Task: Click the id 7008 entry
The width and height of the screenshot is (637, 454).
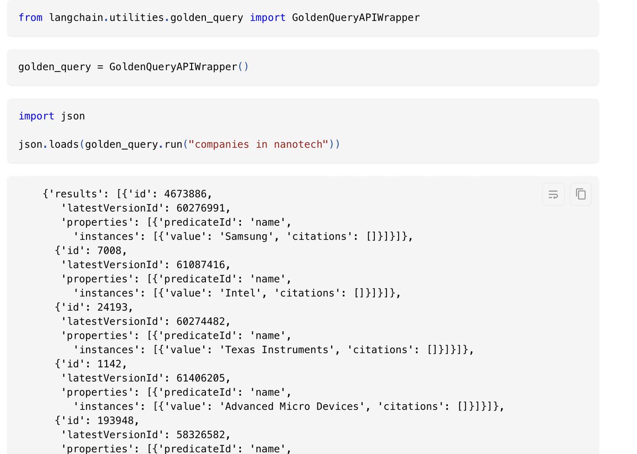Action: [109, 251]
